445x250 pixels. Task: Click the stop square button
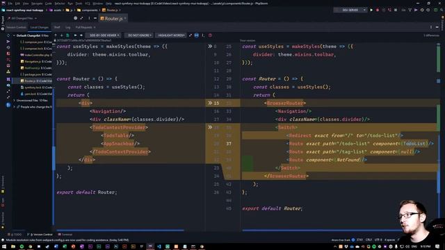[x=396, y=10]
